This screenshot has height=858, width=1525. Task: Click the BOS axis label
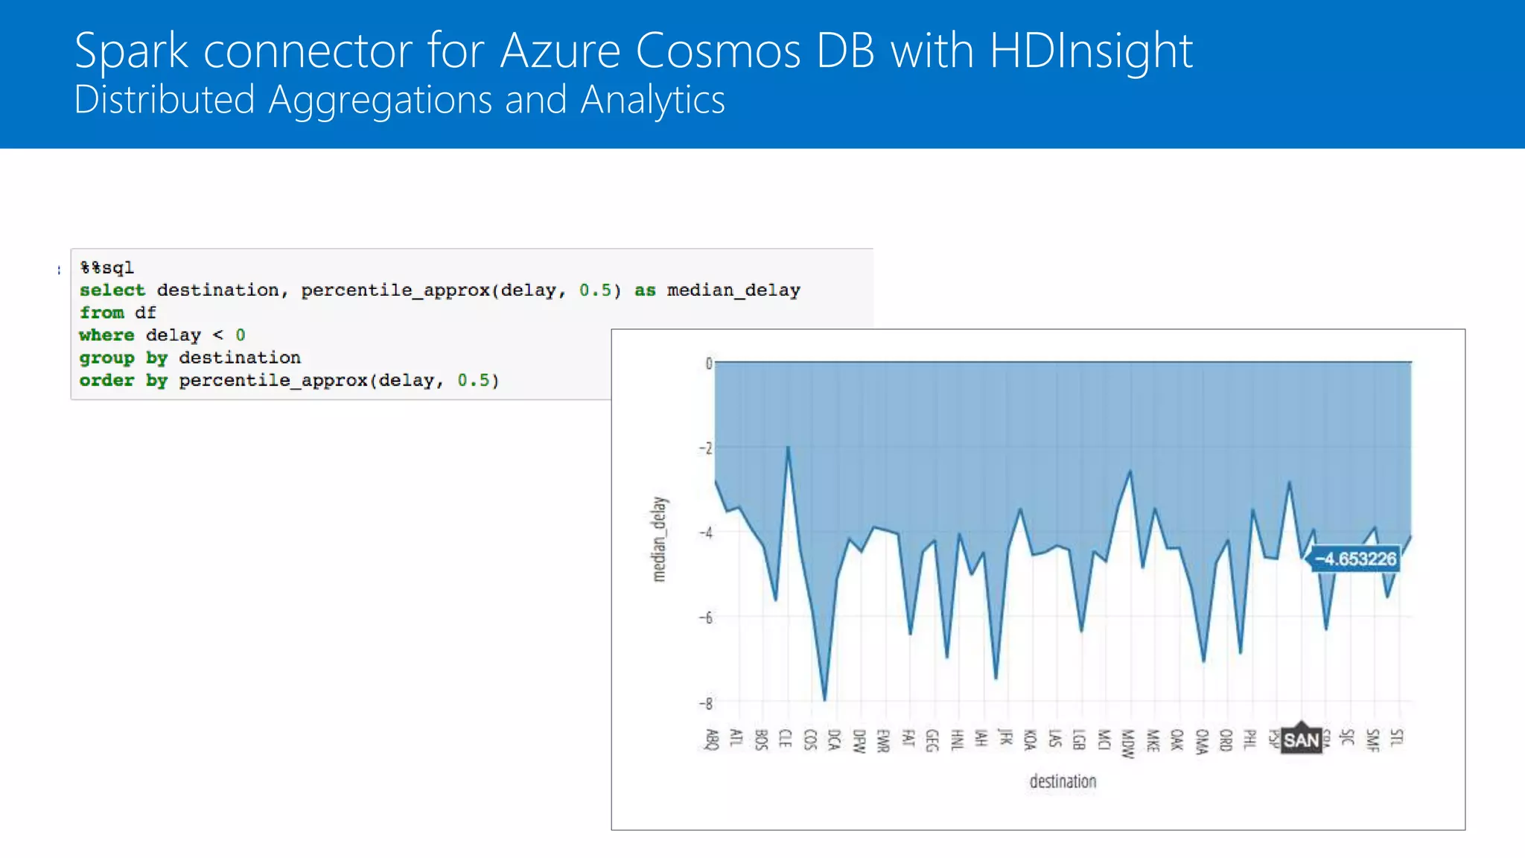[x=760, y=740]
